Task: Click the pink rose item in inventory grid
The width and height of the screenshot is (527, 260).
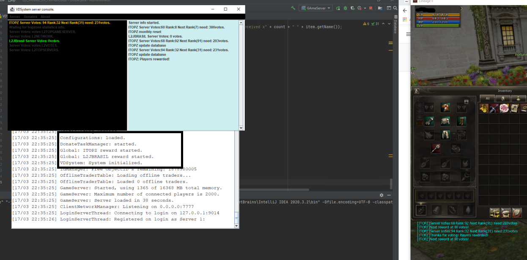Action: coord(504,108)
